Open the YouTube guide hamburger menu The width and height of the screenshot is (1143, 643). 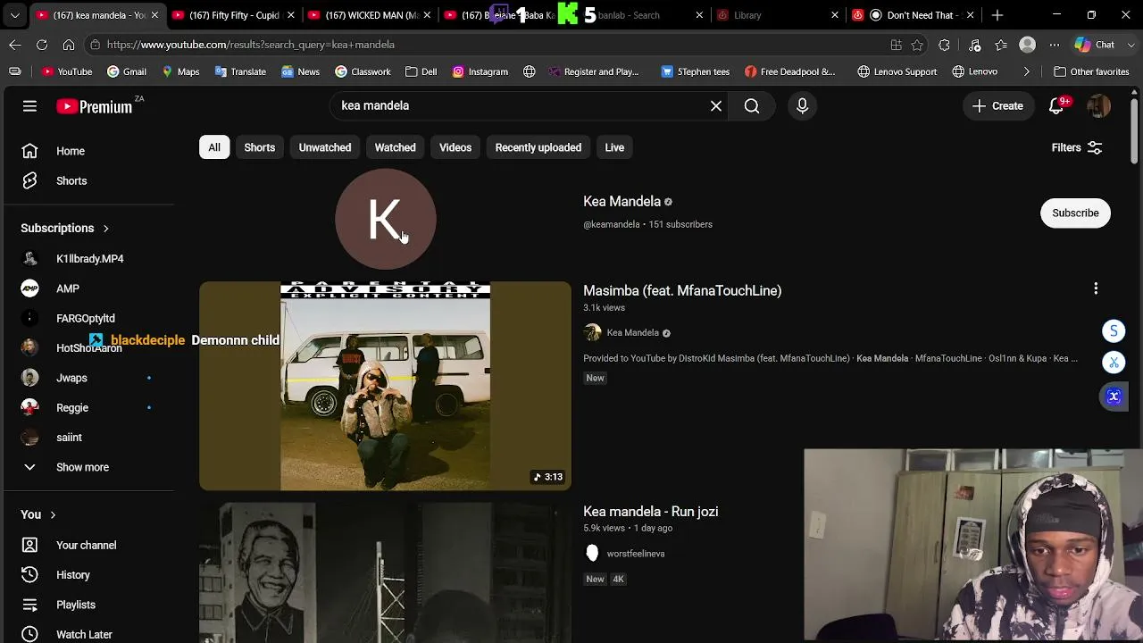[x=29, y=106]
